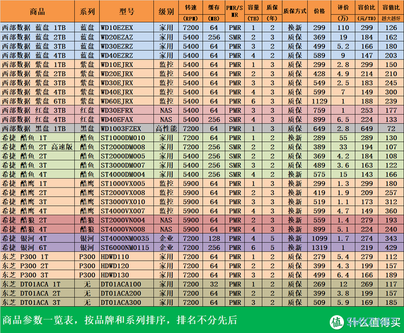Select model cell WD40EJRX
Image resolution: width=404 pixels, height=333 pixels.
127,92
